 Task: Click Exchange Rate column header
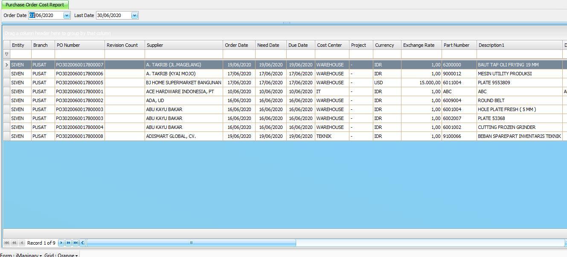[422, 45]
